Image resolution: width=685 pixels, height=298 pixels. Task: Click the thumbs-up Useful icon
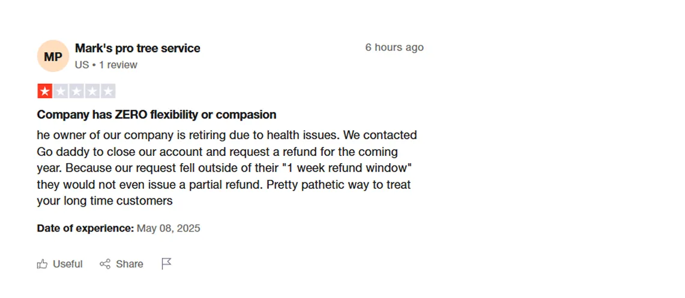coord(43,264)
